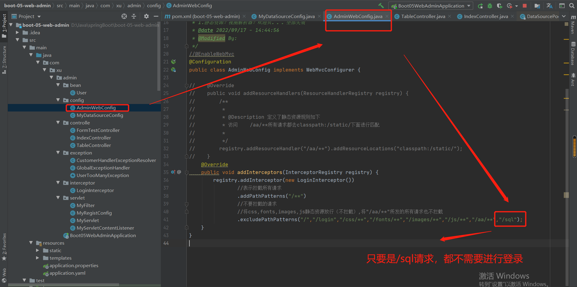Screen dimensions: 577x287
Task: Close the IndexController.java tab
Action: point(512,16)
